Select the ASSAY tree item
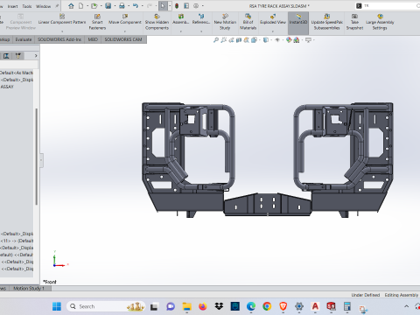Screen dimensions: 420x315 pos(7,87)
